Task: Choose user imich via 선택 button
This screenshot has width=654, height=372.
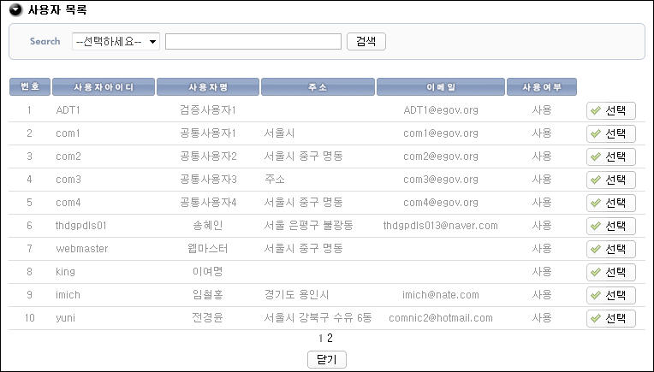Action: coord(610,295)
